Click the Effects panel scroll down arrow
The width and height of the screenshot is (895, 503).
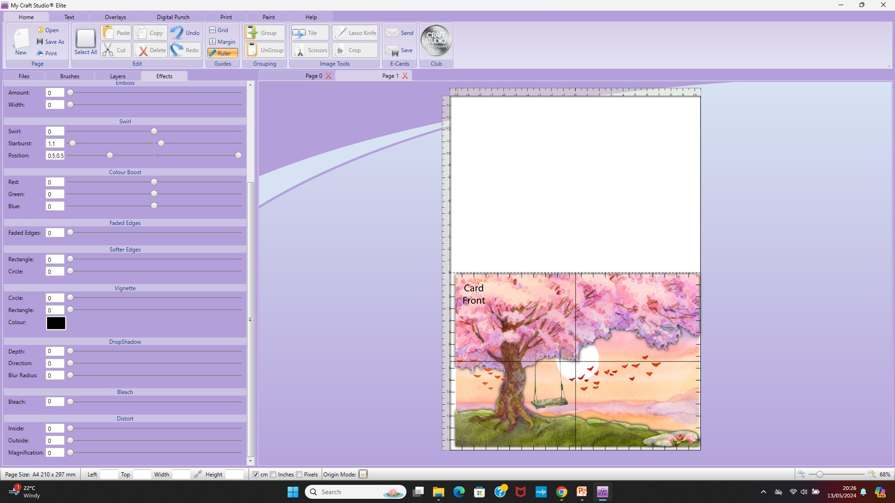250,462
